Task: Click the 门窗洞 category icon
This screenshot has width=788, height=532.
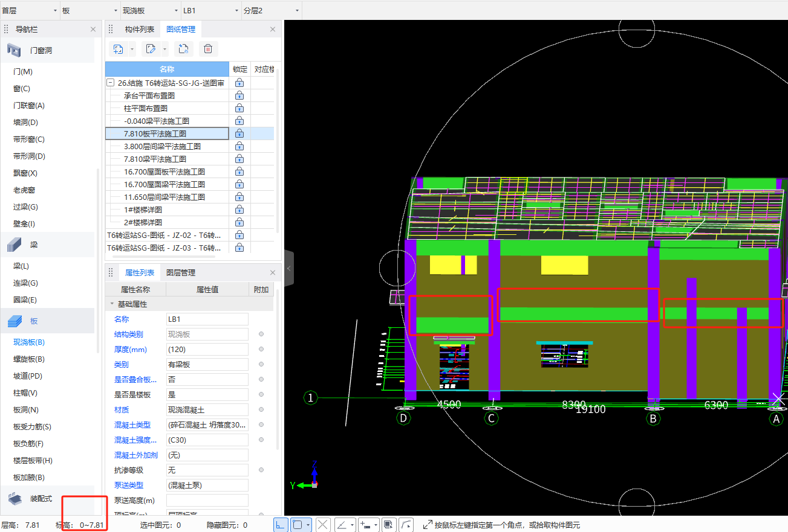Action: 15,51
